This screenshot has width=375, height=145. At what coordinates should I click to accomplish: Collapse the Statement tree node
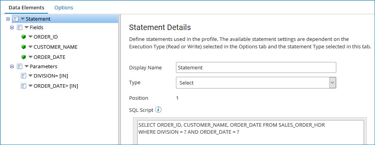pos(8,19)
